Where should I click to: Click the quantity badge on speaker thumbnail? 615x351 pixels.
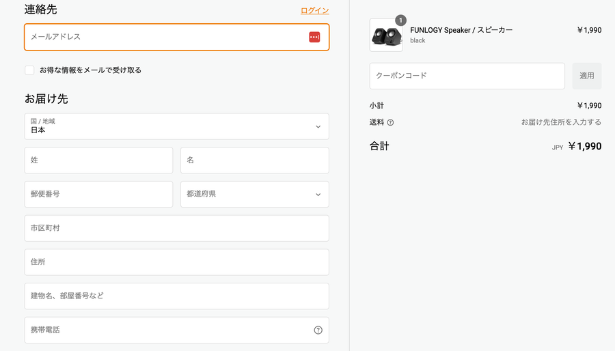click(x=400, y=20)
